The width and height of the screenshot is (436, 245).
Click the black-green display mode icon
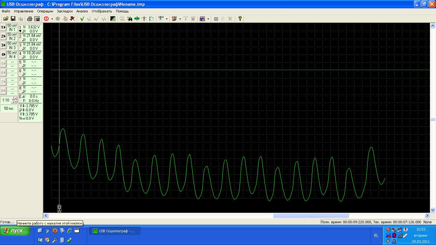(x=113, y=19)
